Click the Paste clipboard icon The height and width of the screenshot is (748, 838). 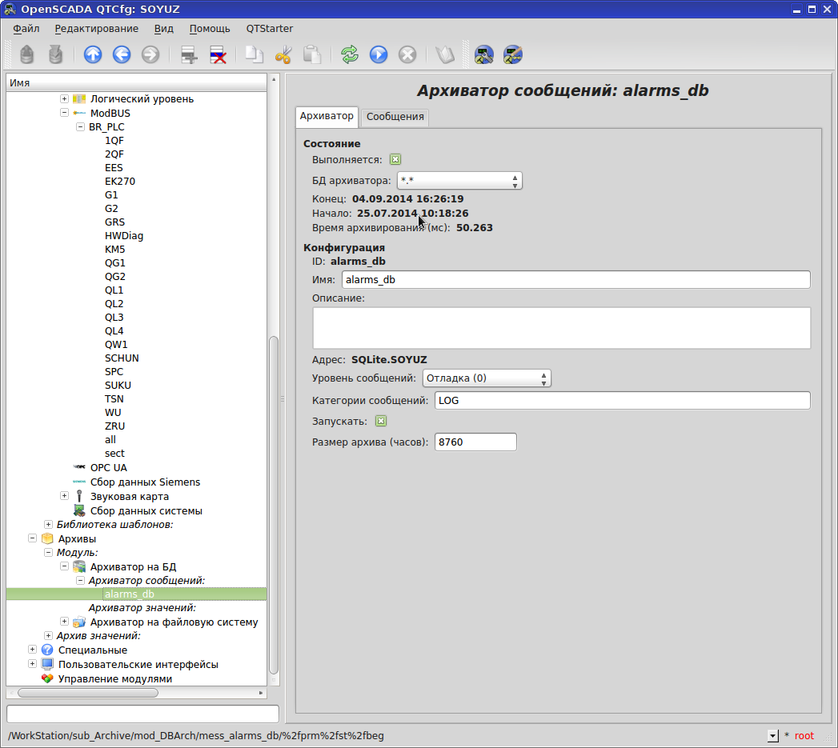point(312,54)
